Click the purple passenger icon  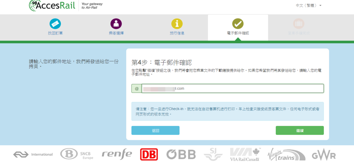pos(116,24)
